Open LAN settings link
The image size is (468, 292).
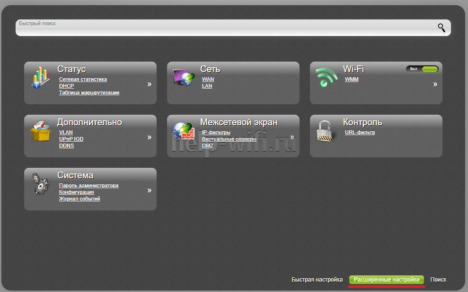(x=207, y=86)
